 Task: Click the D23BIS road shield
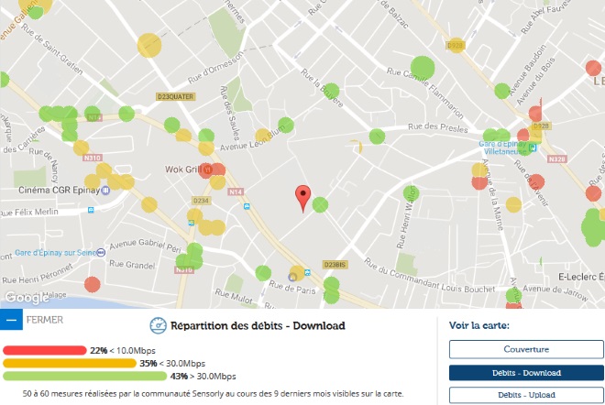[334, 265]
